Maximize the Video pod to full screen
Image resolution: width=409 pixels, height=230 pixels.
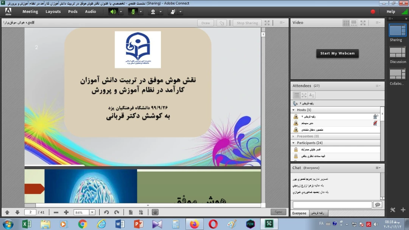[x=363, y=23]
